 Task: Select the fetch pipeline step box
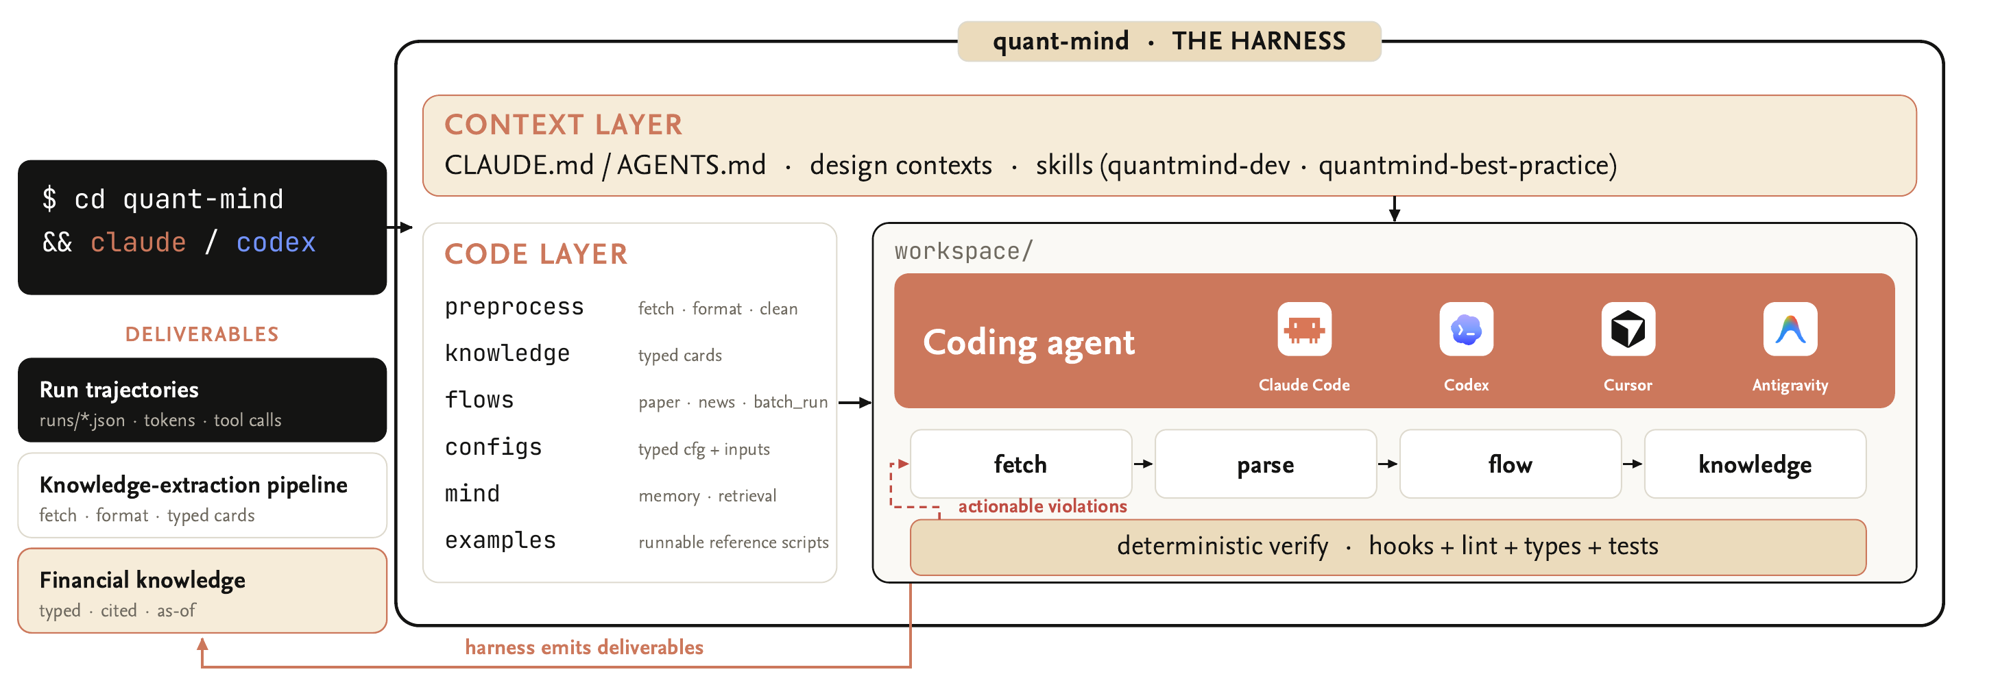1021,464
